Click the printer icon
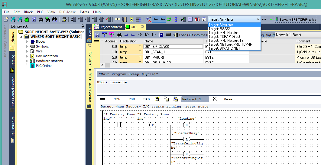 click(x=64, y=19)
